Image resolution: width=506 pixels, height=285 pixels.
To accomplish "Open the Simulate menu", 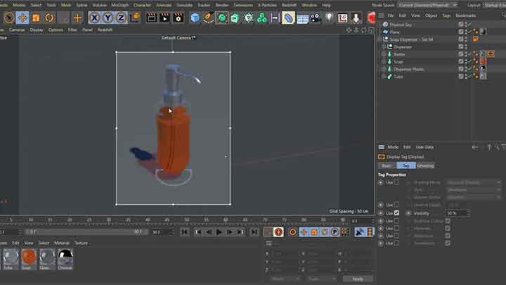I will coord(184,5).
